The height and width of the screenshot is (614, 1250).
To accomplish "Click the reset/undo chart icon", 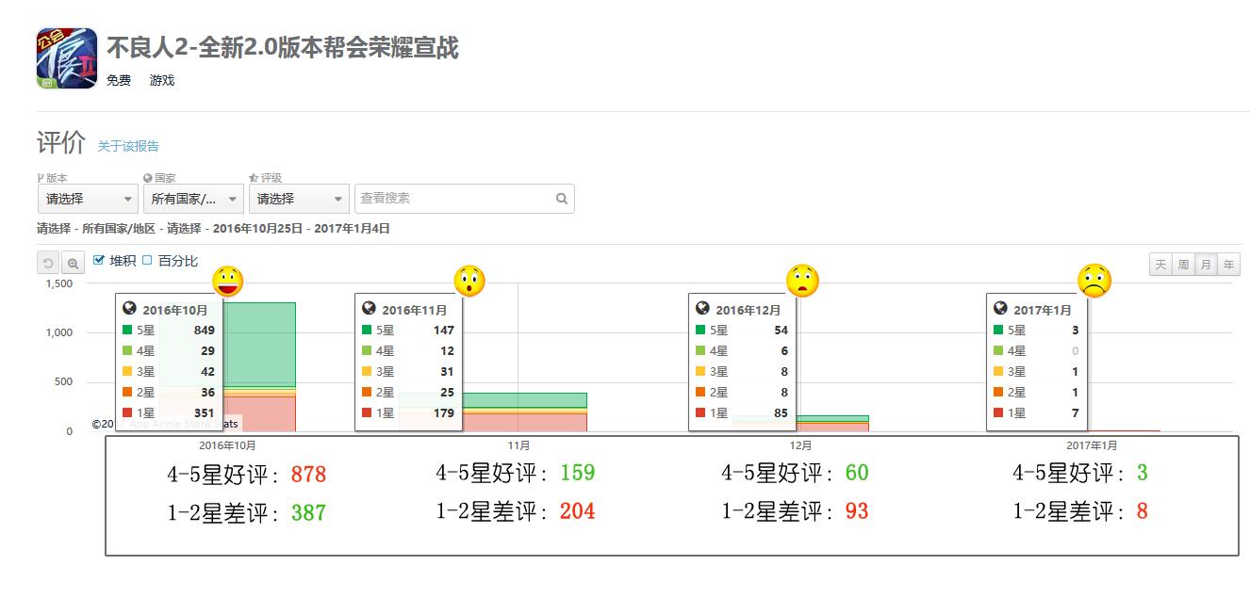I will tap(47, 262).
